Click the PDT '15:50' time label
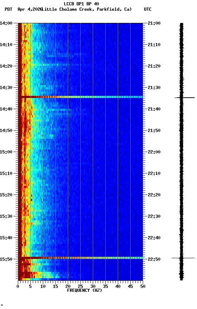Screen dimensions: 197x309 pyautogui.click(x=6, y=259)
